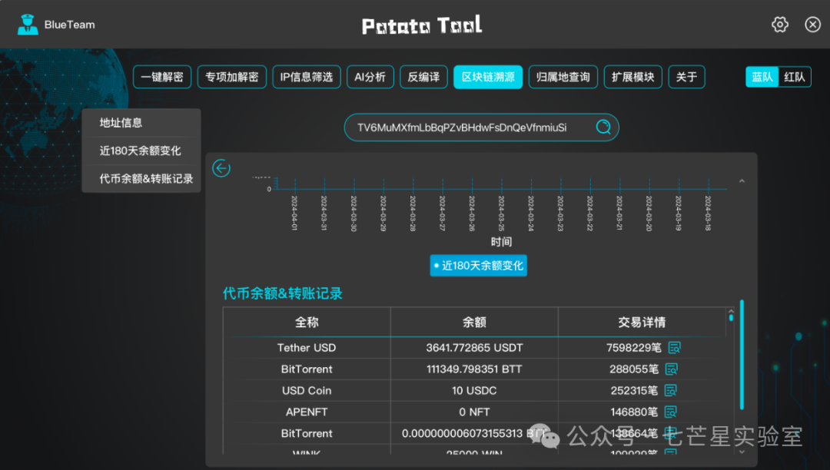This screenshot has height=470, width=830.
Task: View Tether USD transaction details icon
Action: [x=675, y=348]
